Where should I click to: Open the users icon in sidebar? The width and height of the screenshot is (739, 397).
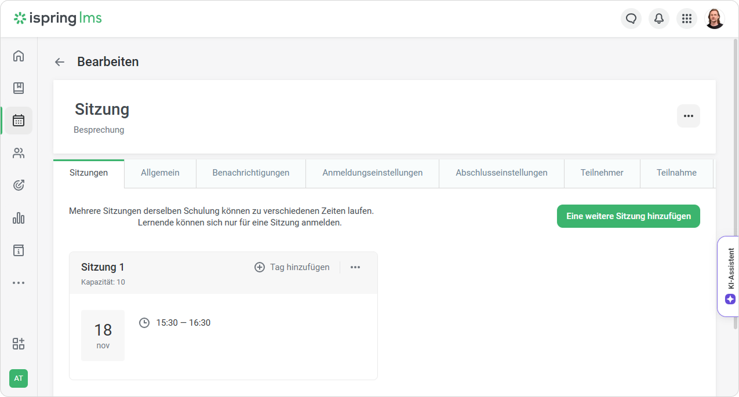pos(19,153)
